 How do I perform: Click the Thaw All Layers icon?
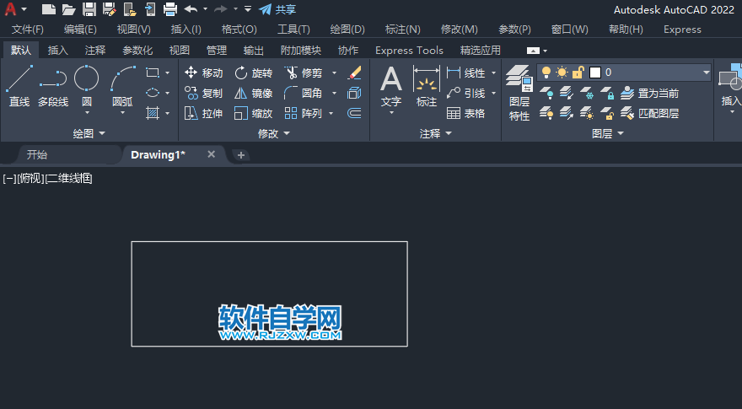pyautogui.click(x=587, y=113)
